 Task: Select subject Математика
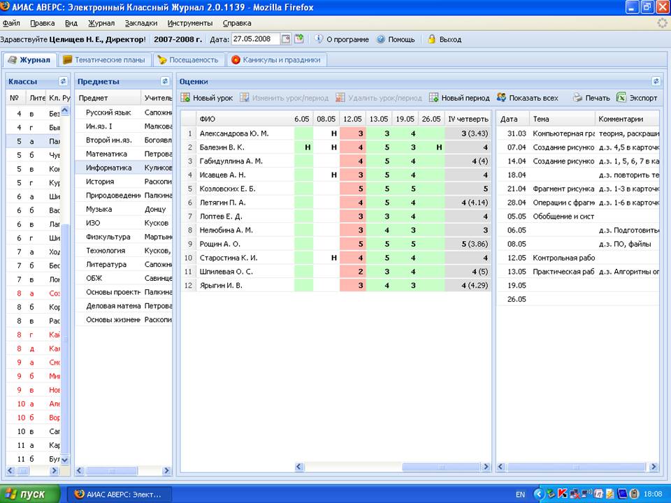pyautogui.click(x=124, y=154)
